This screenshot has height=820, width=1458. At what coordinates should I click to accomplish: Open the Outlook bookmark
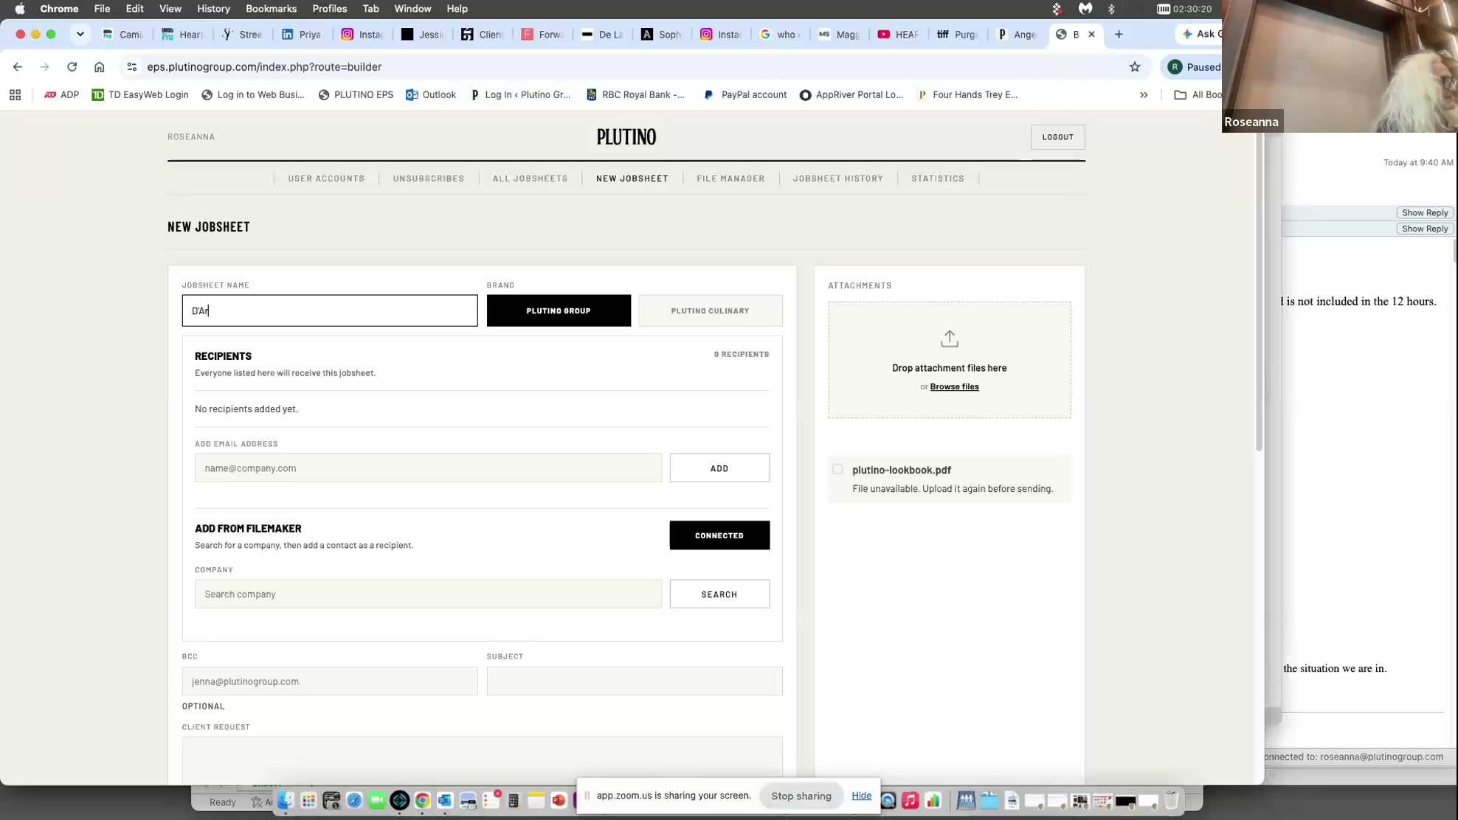tap(431, 94)
